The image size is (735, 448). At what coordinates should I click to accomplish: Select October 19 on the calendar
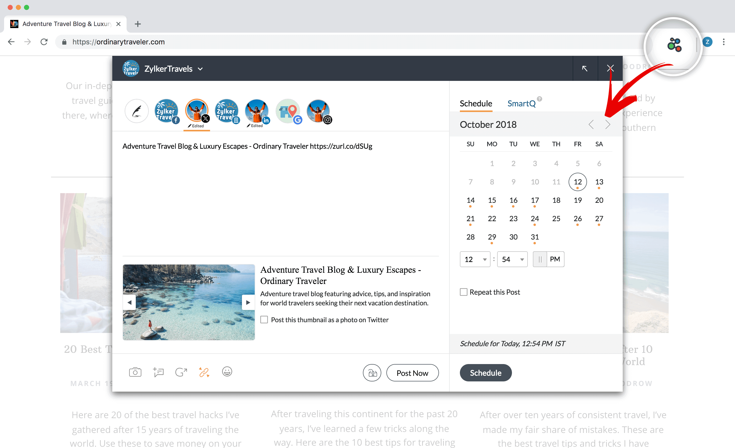point(578,200)
